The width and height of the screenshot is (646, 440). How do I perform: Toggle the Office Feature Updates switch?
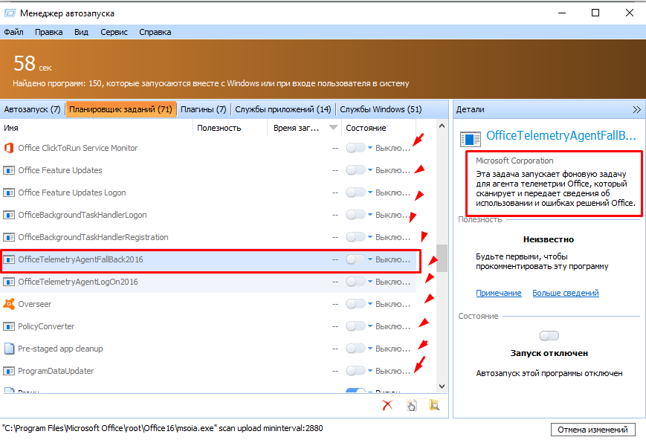[356, 170]
